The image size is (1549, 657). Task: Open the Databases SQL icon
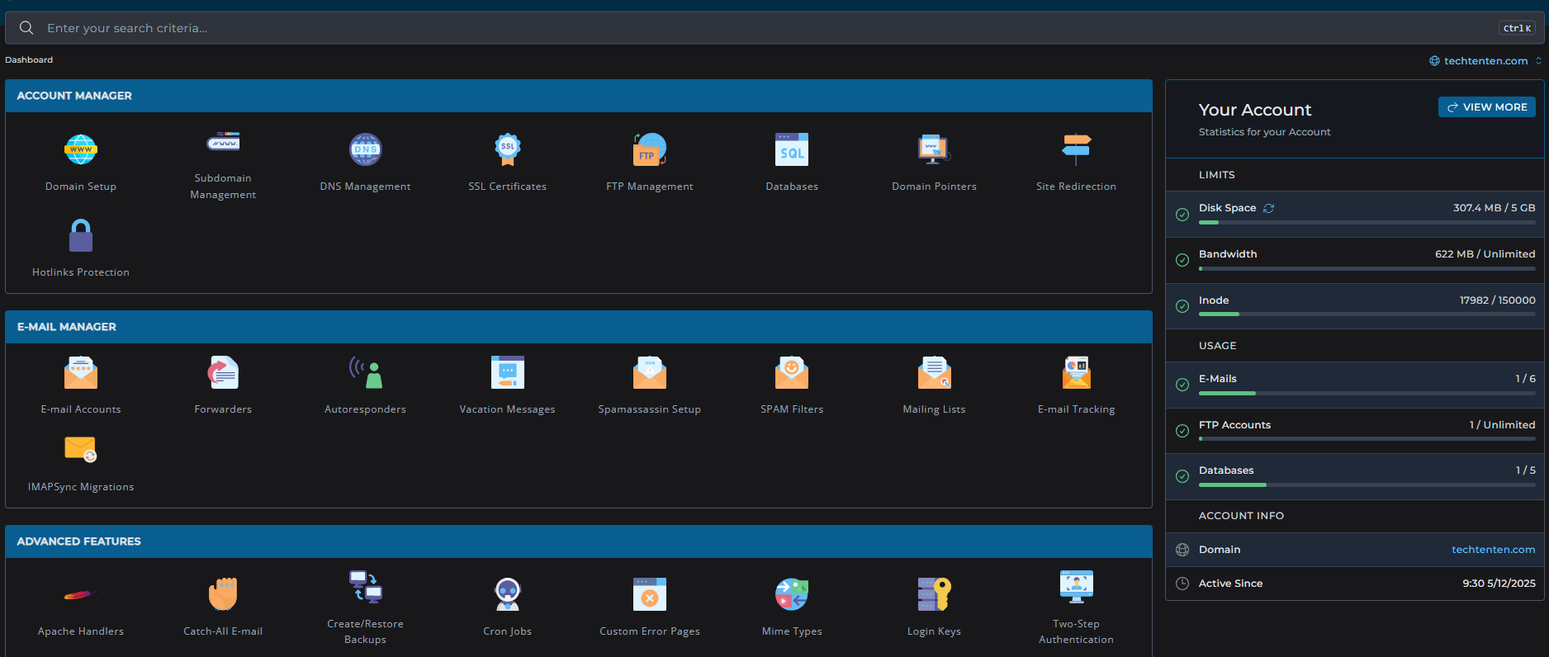[791, 150]
